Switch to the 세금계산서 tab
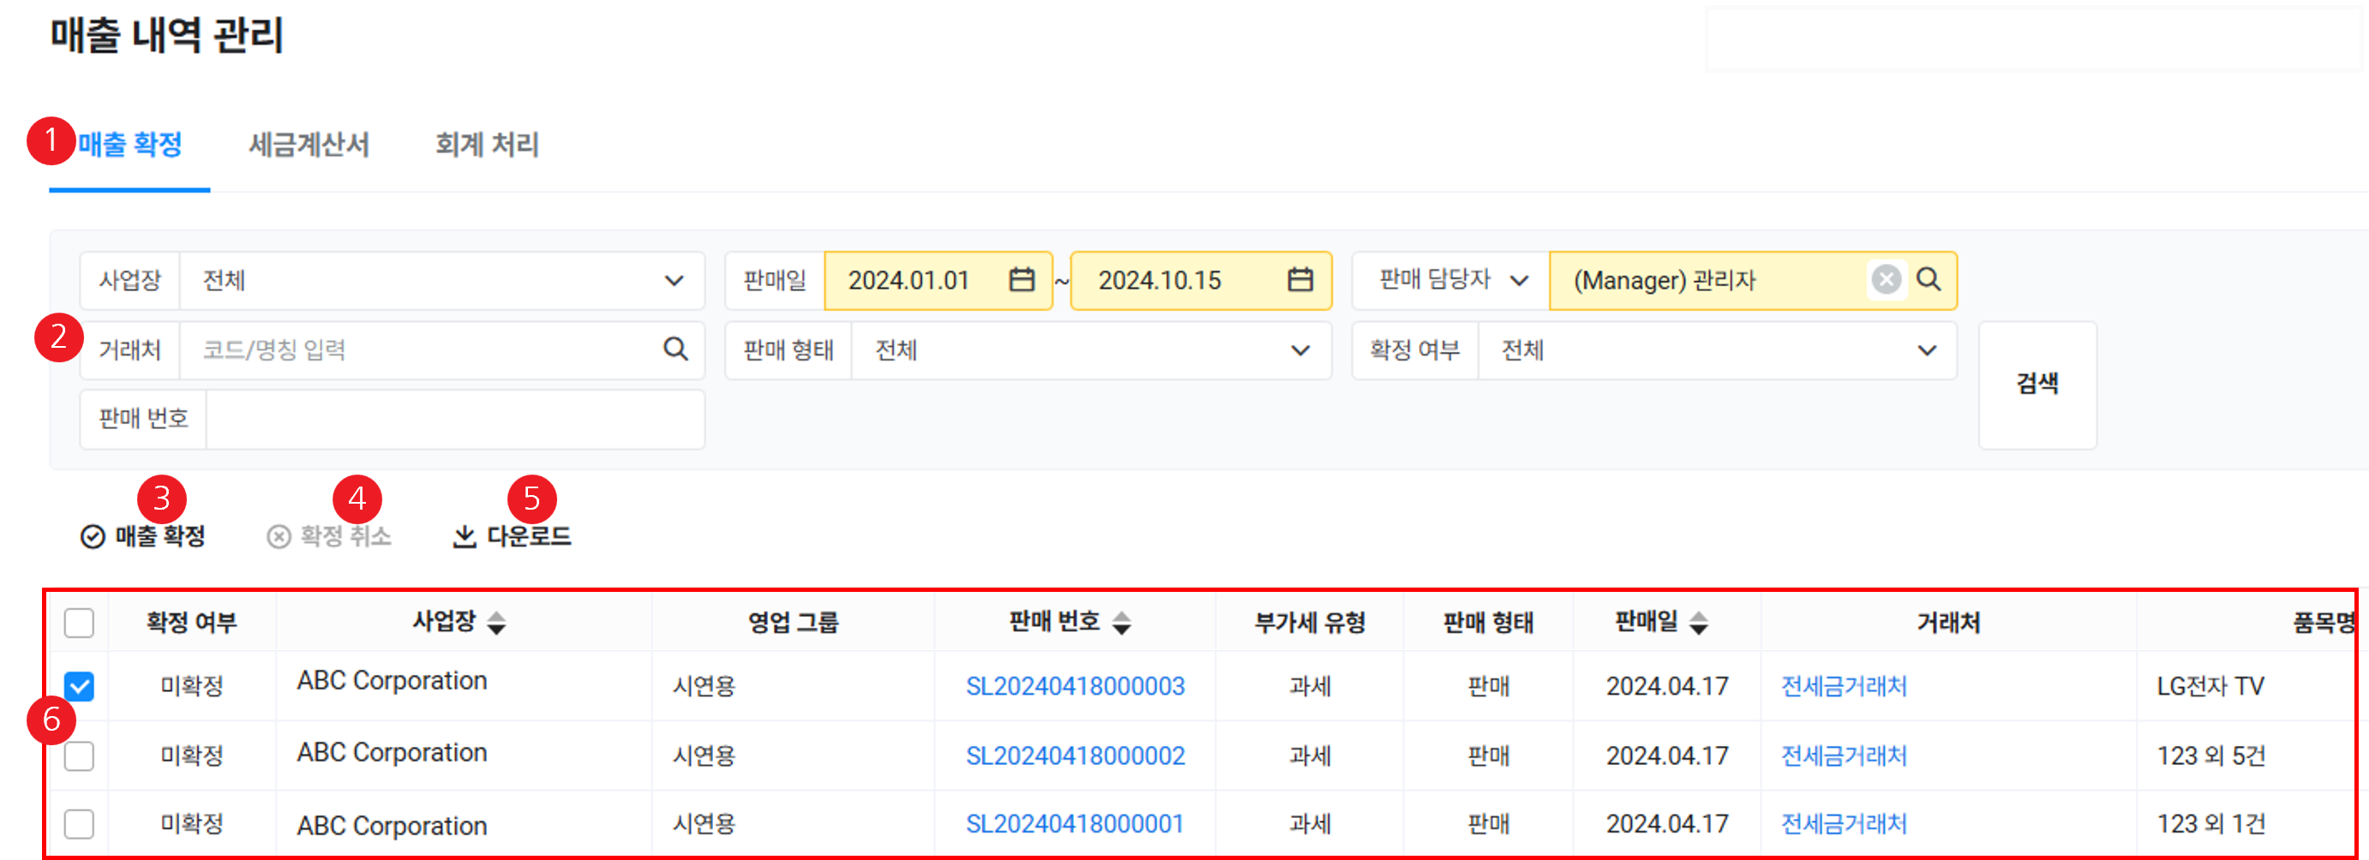The image size is (2369, 860). [308, 145]
